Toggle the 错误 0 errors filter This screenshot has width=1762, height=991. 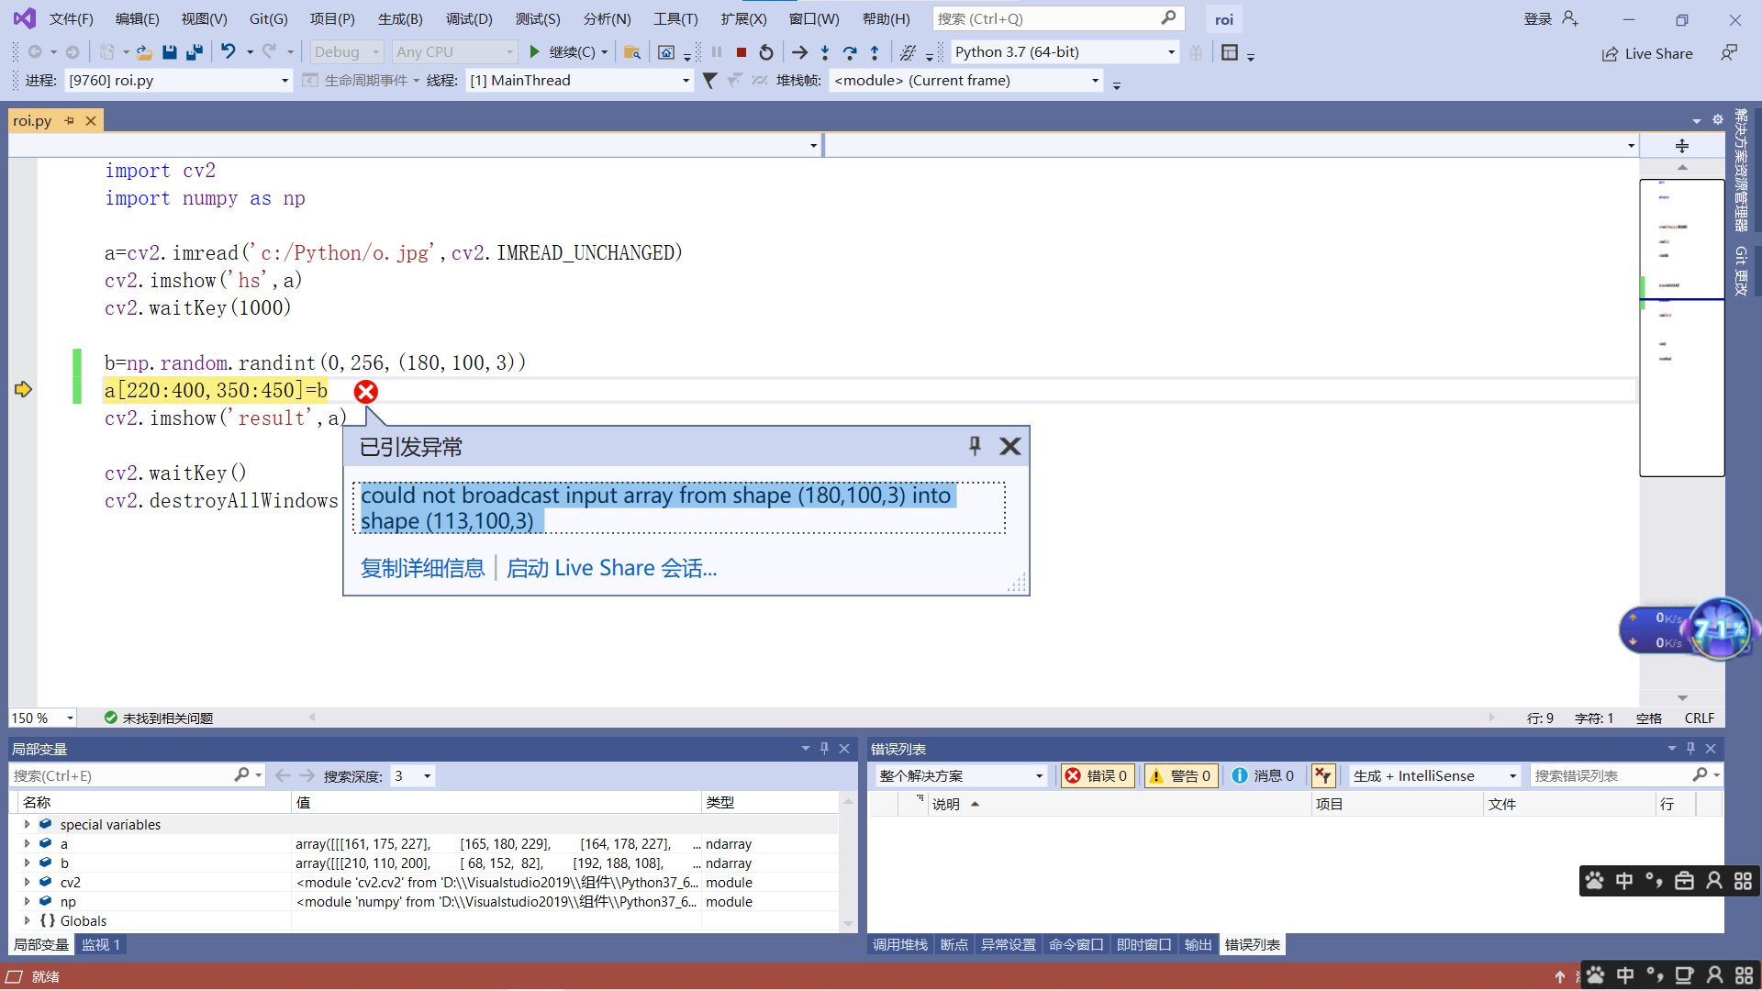[1096, 775]
